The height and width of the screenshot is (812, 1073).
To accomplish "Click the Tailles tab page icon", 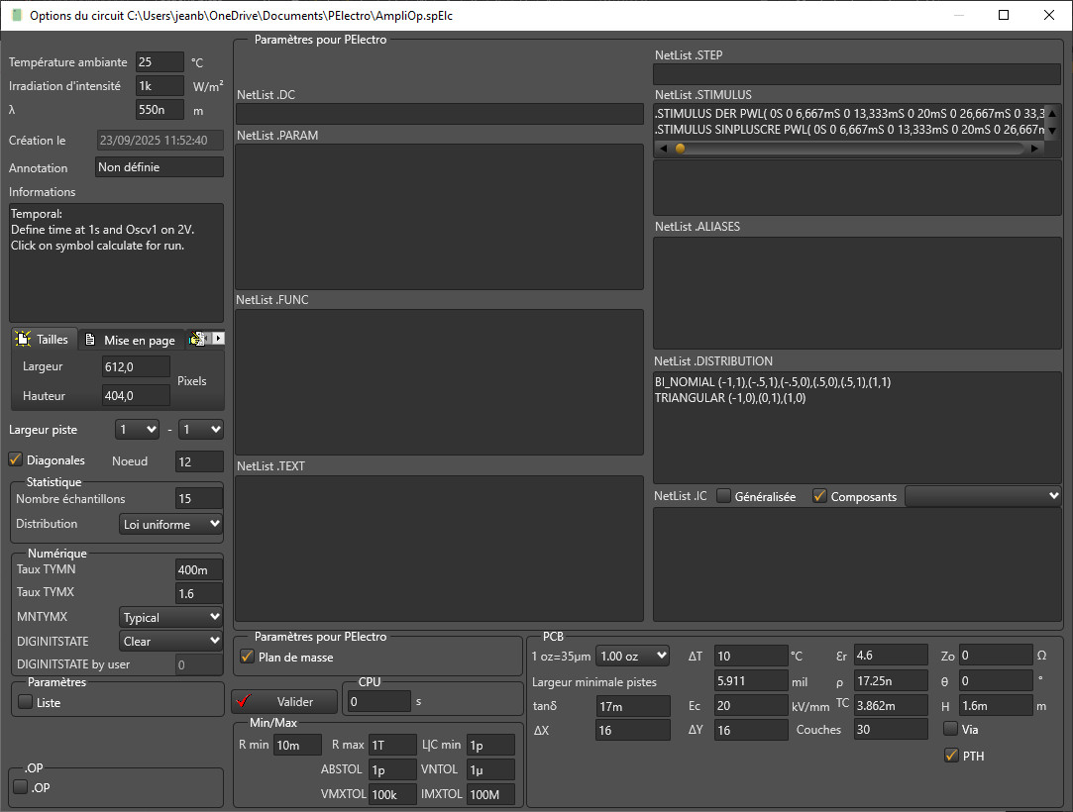I will (24, 340).
